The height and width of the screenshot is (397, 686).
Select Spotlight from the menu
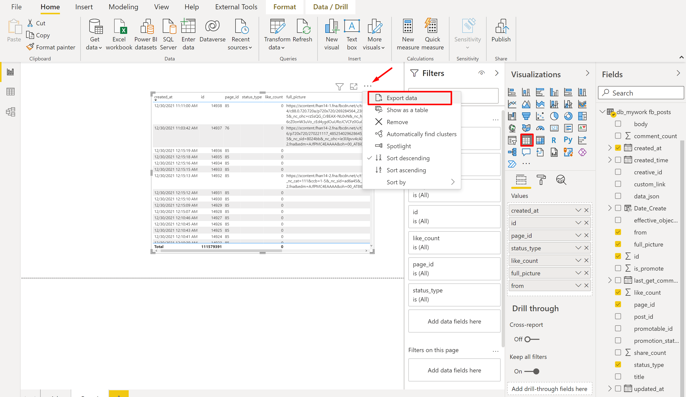(x=412, y=146)
